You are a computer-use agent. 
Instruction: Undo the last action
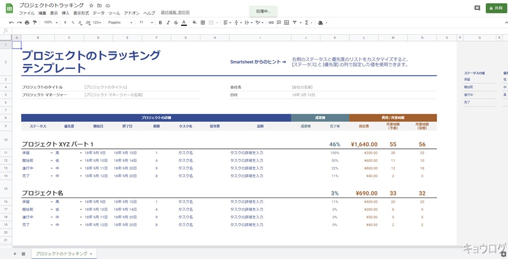coord(11,23)
